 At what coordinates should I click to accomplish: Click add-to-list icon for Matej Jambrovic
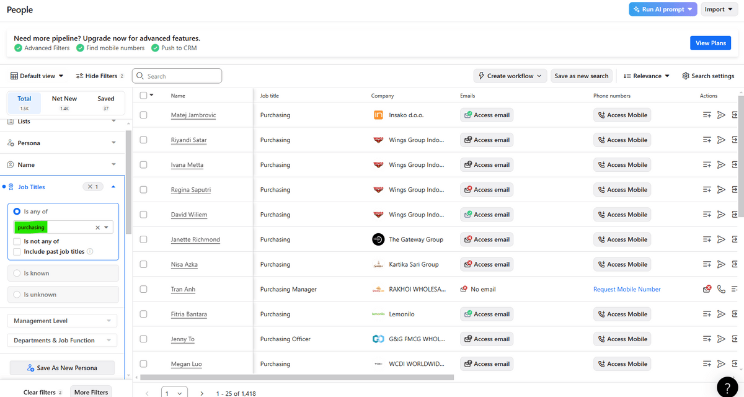click(707, 115)
